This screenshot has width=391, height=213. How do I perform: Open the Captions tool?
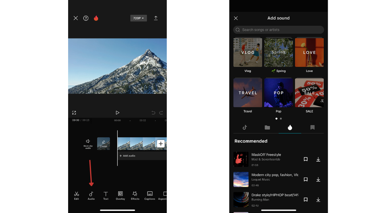point(150,196)
